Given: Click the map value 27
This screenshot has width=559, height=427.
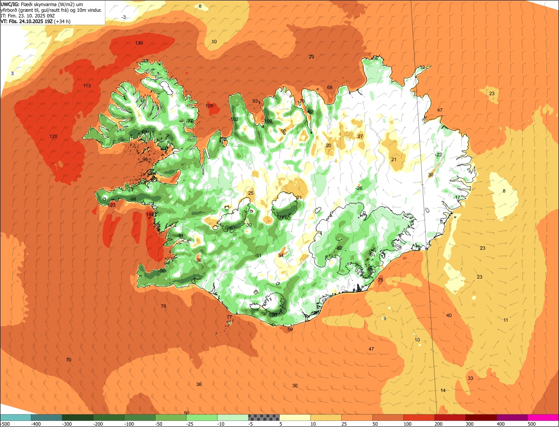Looking at the screenshot, I should (360, 136).
